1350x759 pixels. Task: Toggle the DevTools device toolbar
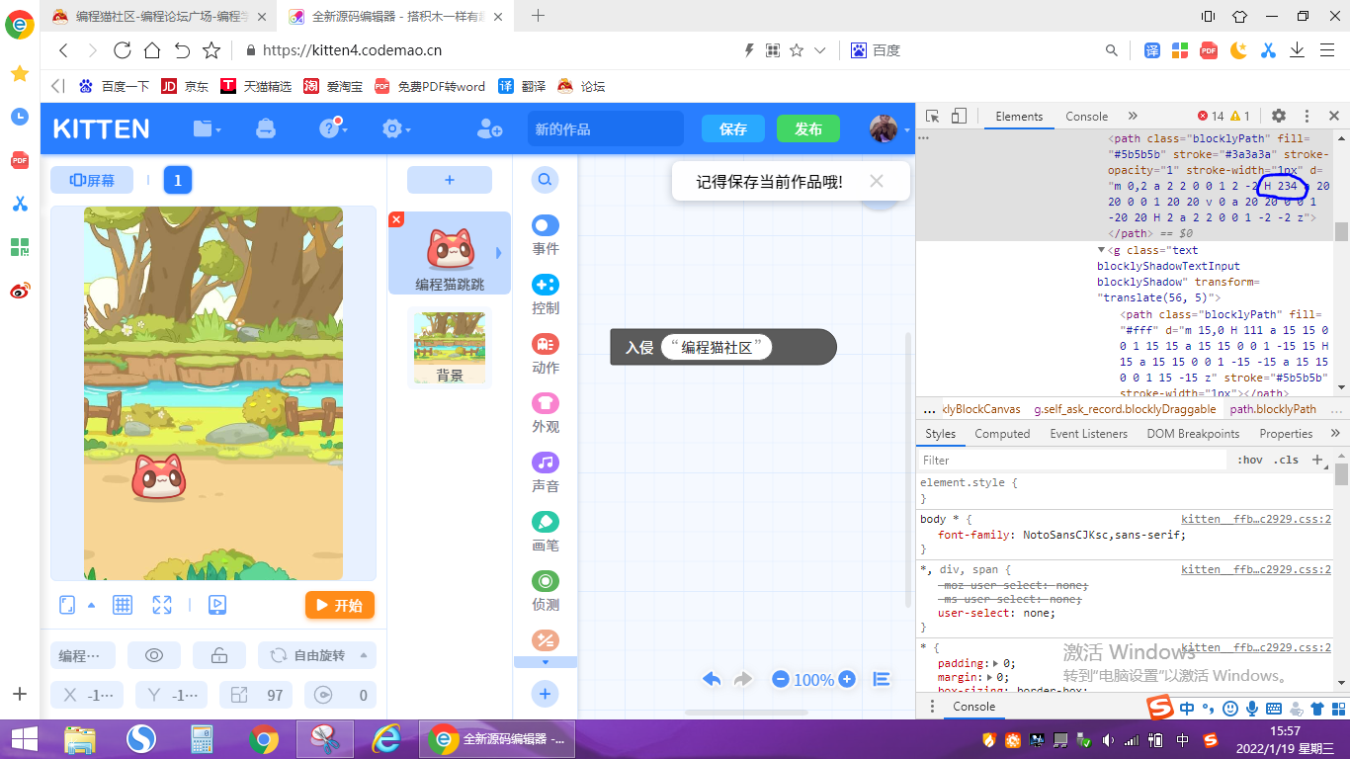tap(959, 116)
